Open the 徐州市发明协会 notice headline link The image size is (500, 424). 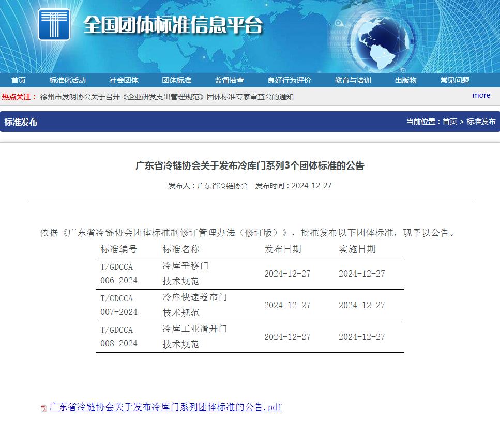pos(167,97)
